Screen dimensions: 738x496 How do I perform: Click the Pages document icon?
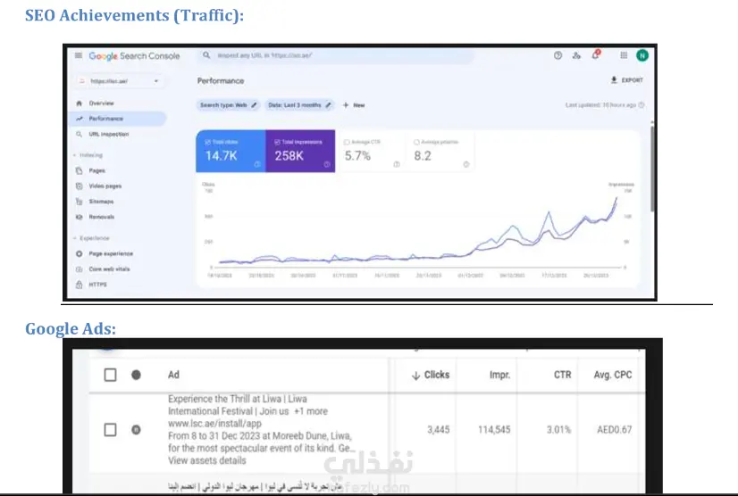tap(79, 170)
